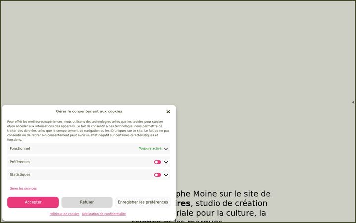Toggle the Statistiques cookie switch
356x223 pixels.
click(x=157, y=175)
